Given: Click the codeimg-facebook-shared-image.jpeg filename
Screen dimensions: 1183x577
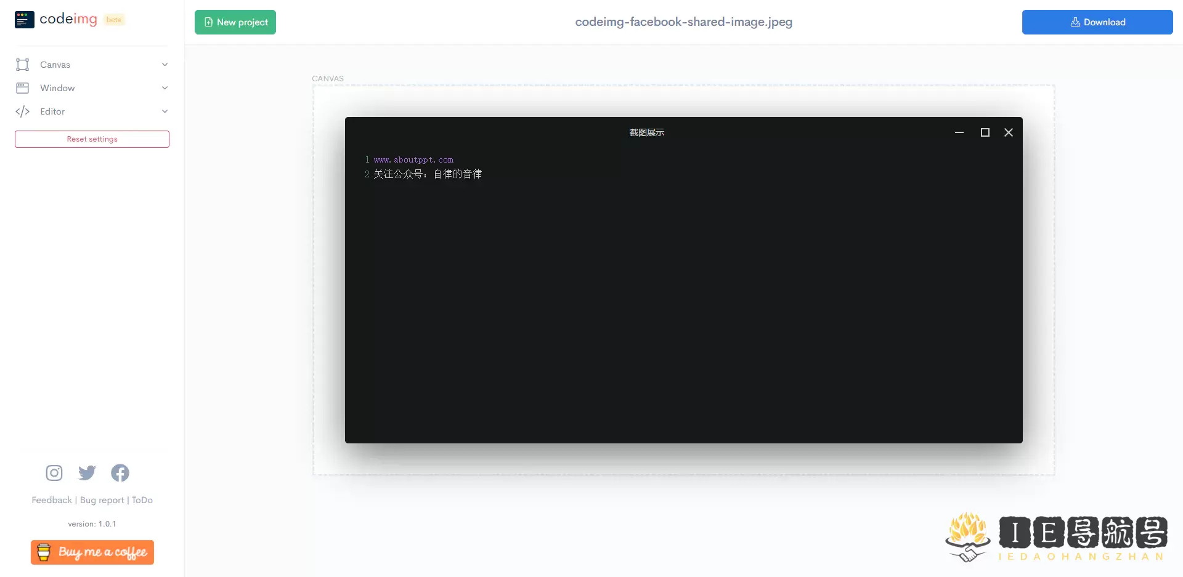Looking at the screenshot, I should (683, 22).
